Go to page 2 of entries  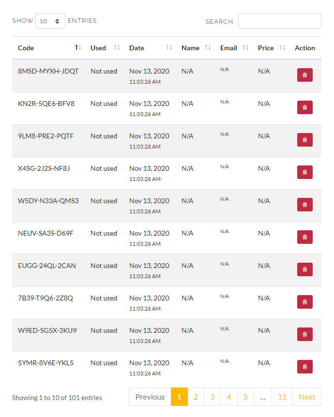click(x=196, y=397)
